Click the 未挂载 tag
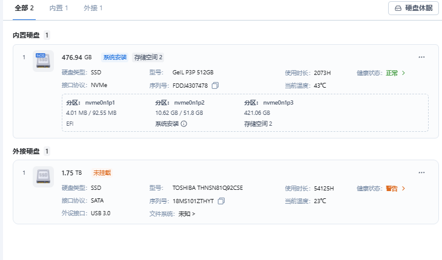The height and width of the screenshot is (260, 442). (x=102, y=173)
